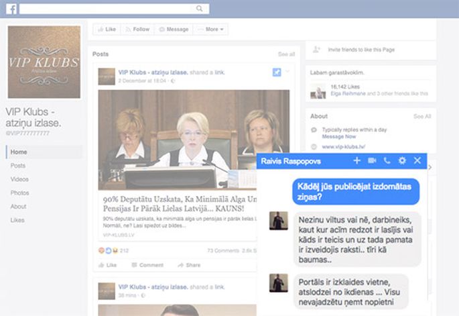The width and height of the screenshot is (459, 316).
Task: Click the Facebook logo icon
Action: click(11, 9)
